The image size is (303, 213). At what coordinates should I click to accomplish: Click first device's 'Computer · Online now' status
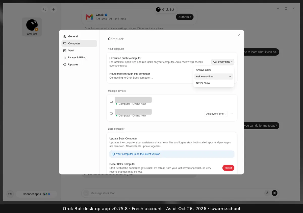point(132,104)
